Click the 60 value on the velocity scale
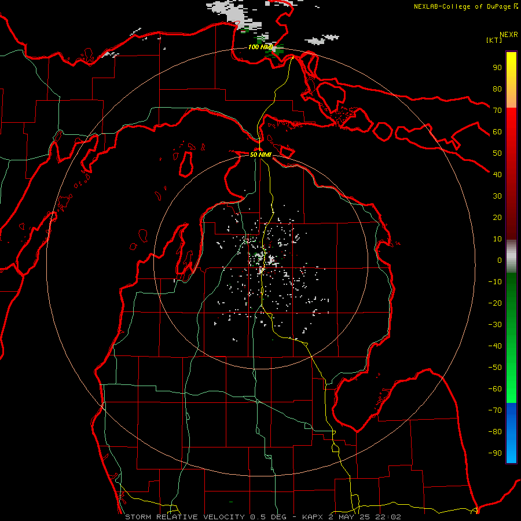 [x=497, y=131]
